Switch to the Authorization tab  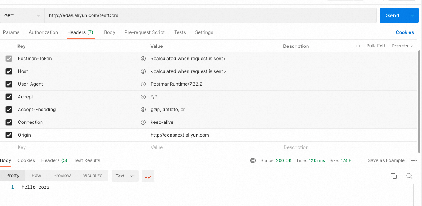coord(43,32)
